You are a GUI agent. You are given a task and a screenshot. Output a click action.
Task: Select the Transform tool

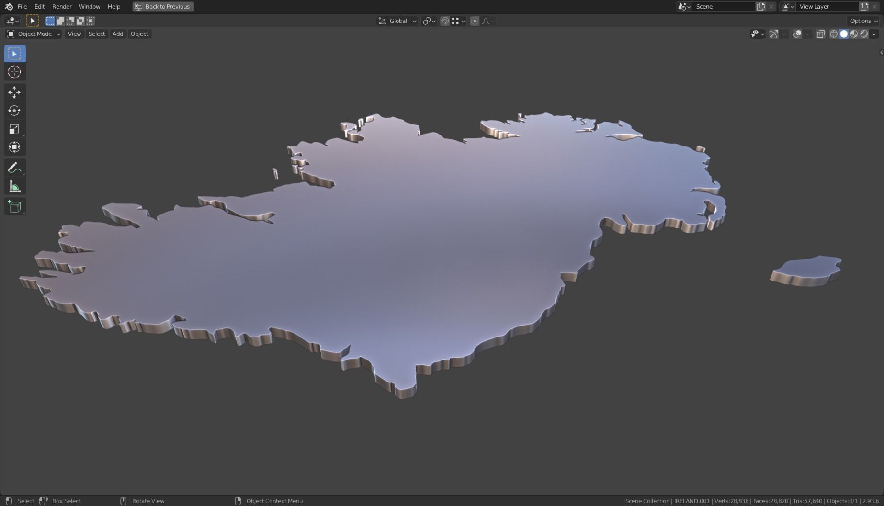point(15,147)
